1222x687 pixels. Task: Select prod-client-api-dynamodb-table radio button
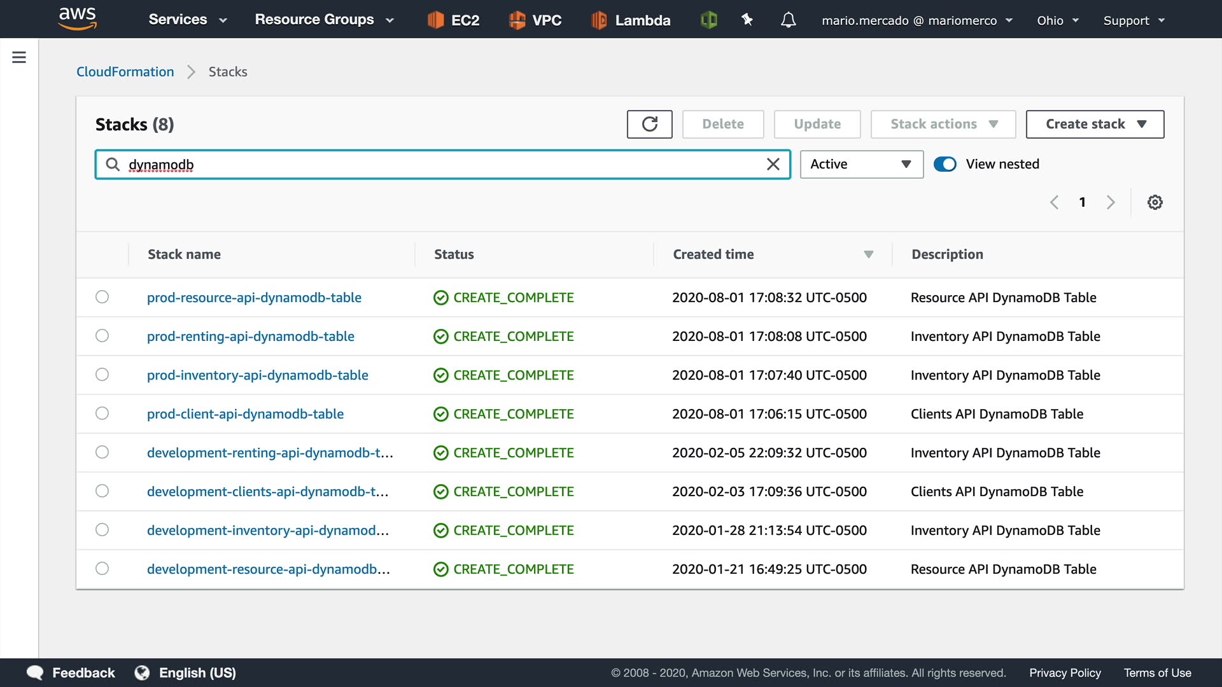[x=102, y=413]
